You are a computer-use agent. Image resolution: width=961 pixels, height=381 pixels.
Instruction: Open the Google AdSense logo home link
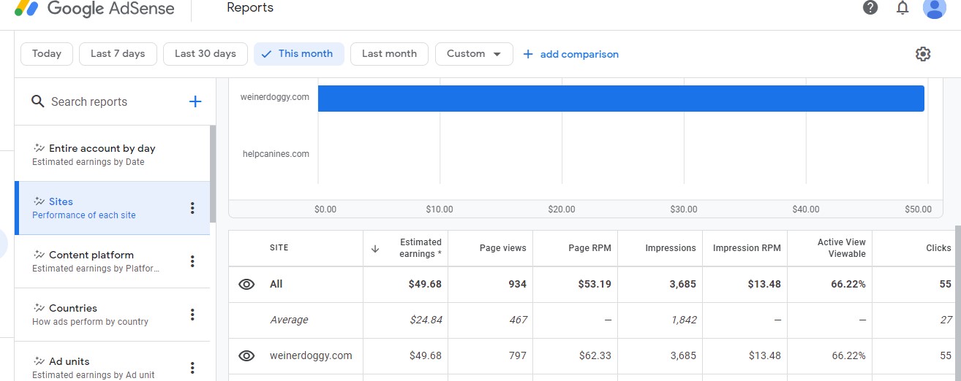95,8
